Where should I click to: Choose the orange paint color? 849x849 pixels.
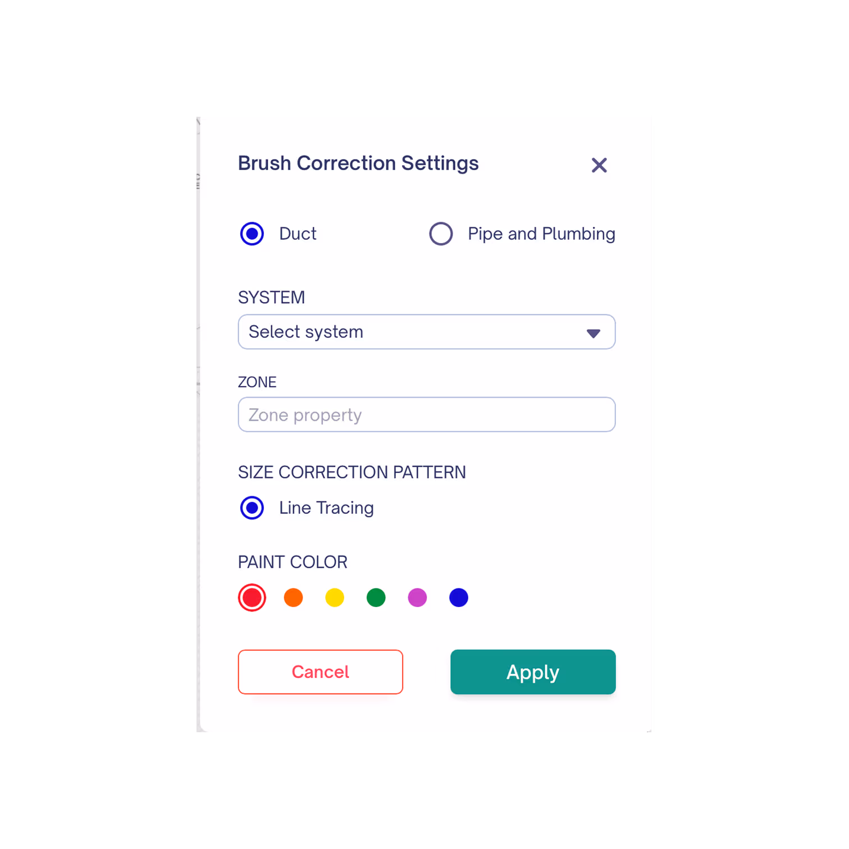coord(293,597)
